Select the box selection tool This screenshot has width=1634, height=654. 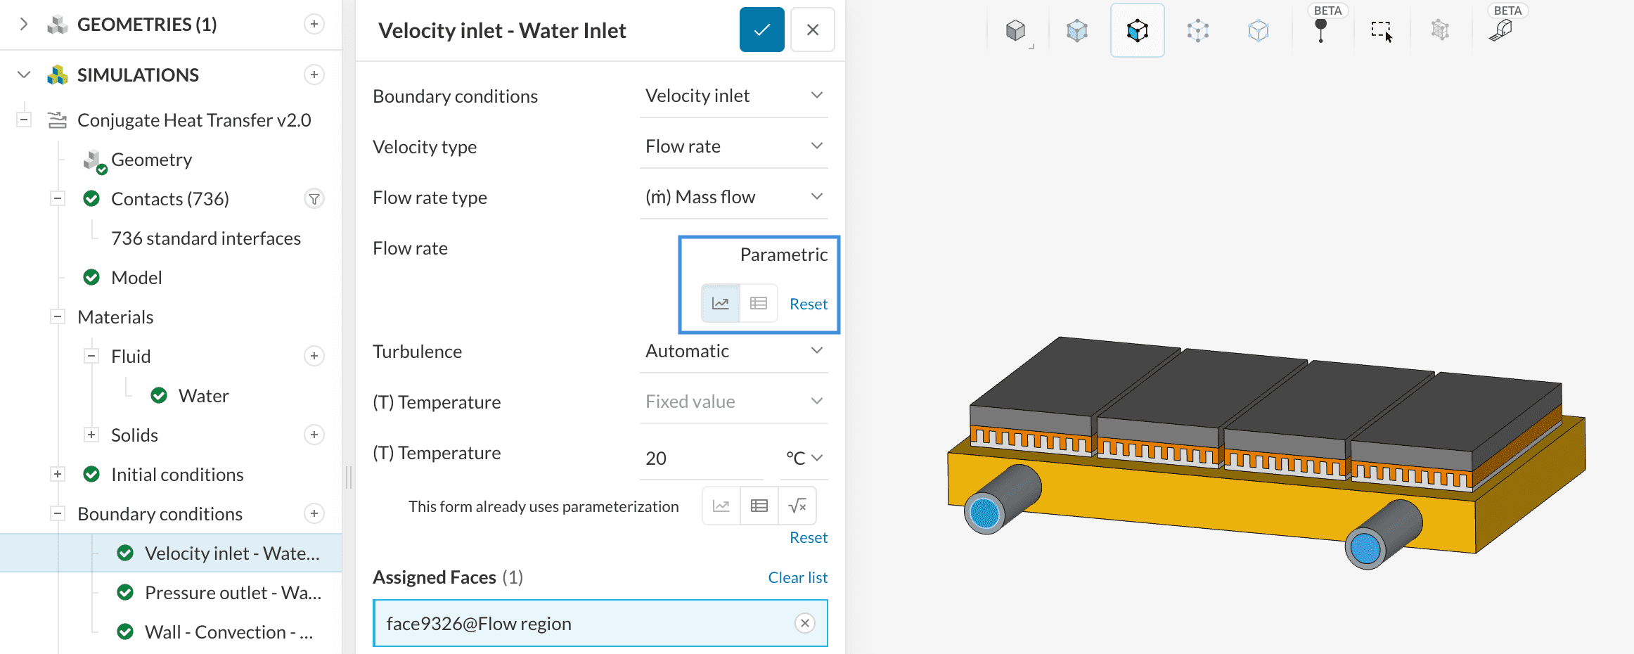pyautogui.click(x=1381, y=30)
